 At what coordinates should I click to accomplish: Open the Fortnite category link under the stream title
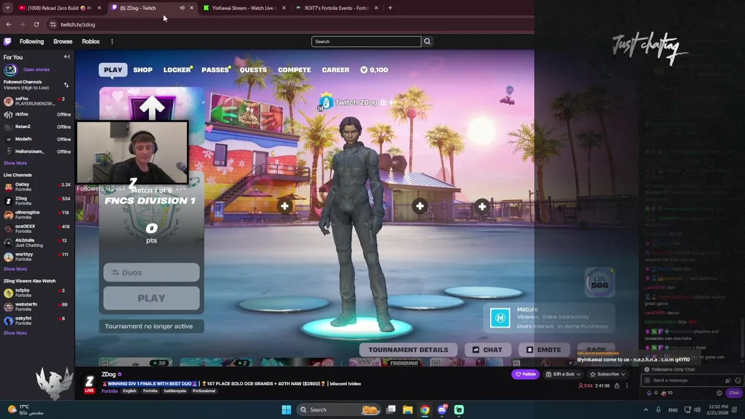[x=109, y=391]
